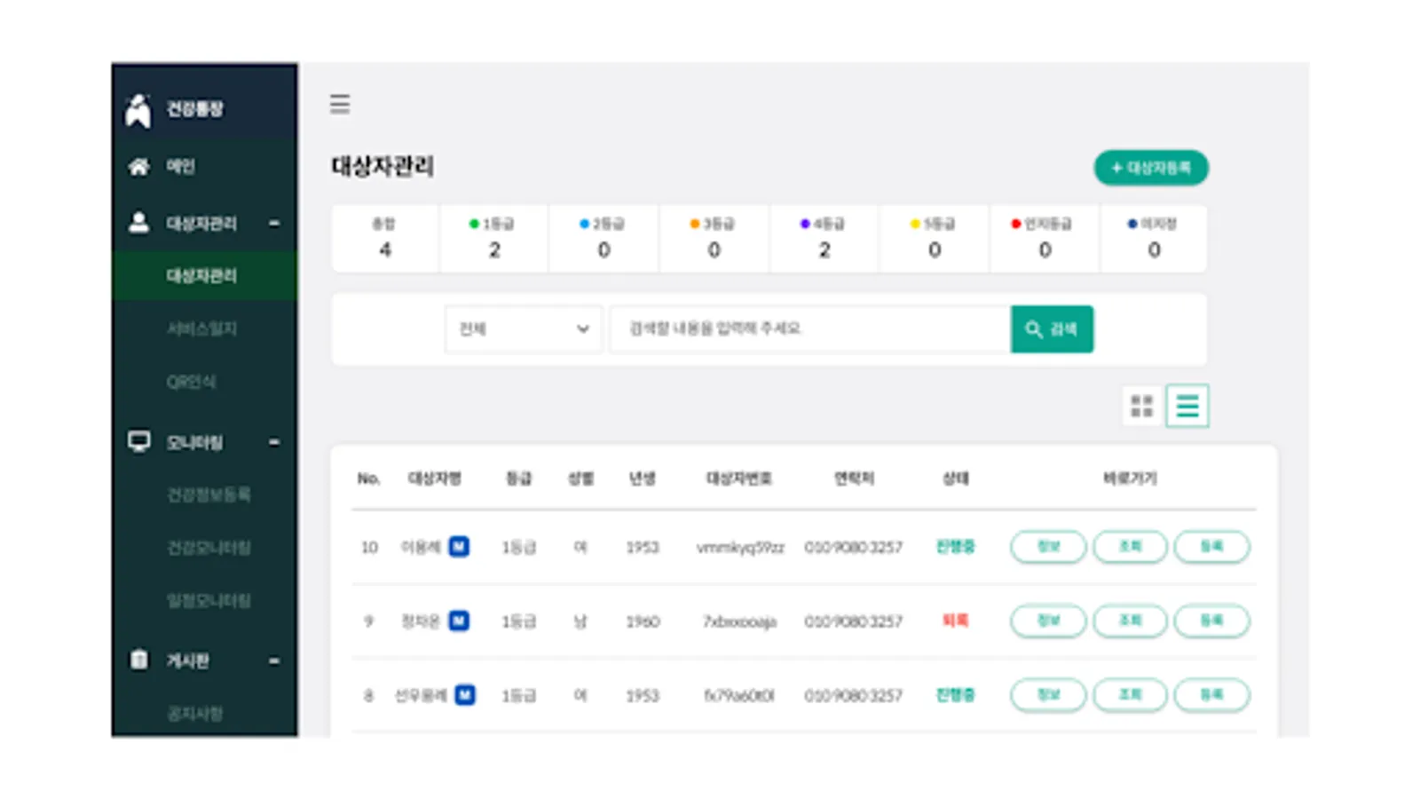This screenshot has width=1420, height=799.
Task: Click the home icon in sidebar
Action: click(x=138, y=166)
